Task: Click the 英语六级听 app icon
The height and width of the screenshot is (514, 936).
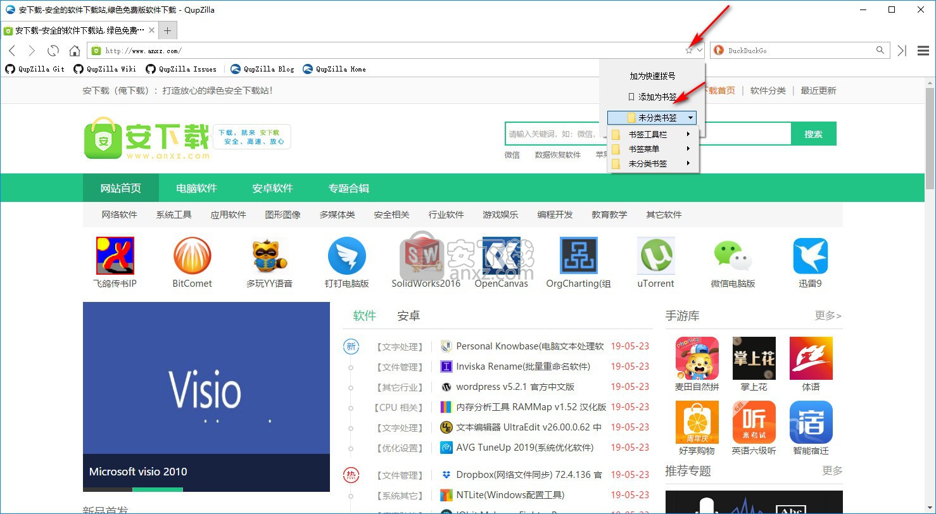Action: [754, 422]
